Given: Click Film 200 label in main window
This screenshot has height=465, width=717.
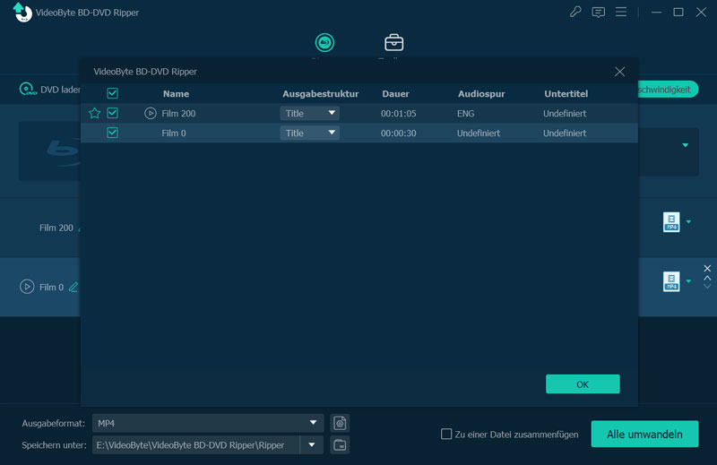Looking at the screenshot, I should coord(56,228).
